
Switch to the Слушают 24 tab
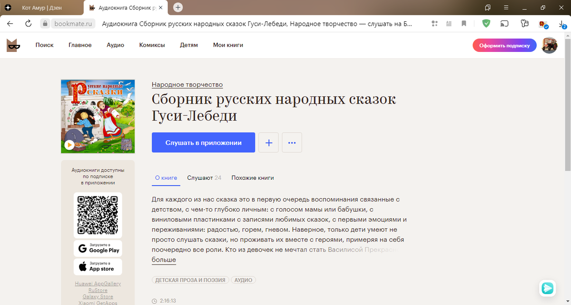tap(204, 178)
